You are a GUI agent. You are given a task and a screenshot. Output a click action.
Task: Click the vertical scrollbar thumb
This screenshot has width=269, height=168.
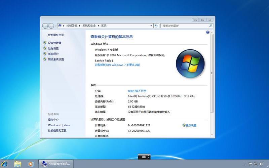point(212,73)
